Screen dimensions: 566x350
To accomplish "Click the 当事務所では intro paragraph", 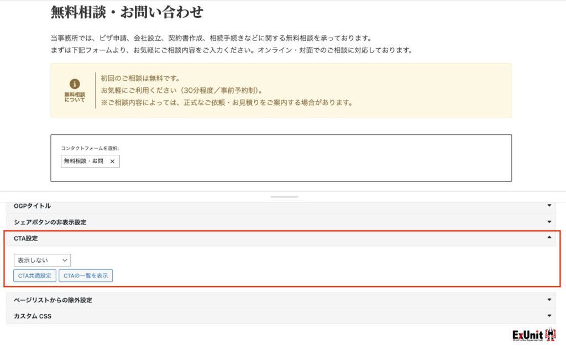I will click(x=210, y=38).
